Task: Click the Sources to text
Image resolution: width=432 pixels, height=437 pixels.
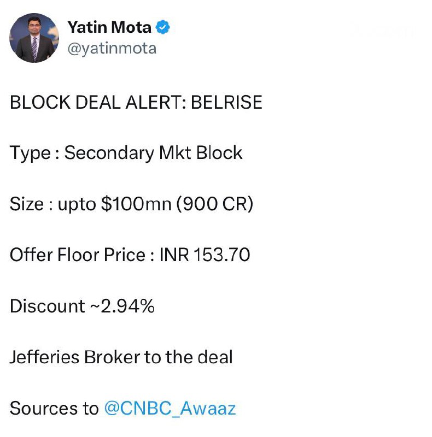Action: pyautogui.click(x=54, y=409)
